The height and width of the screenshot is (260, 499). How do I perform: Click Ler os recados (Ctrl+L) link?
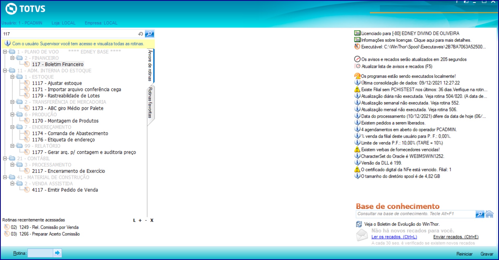click(x=394, y=237)
